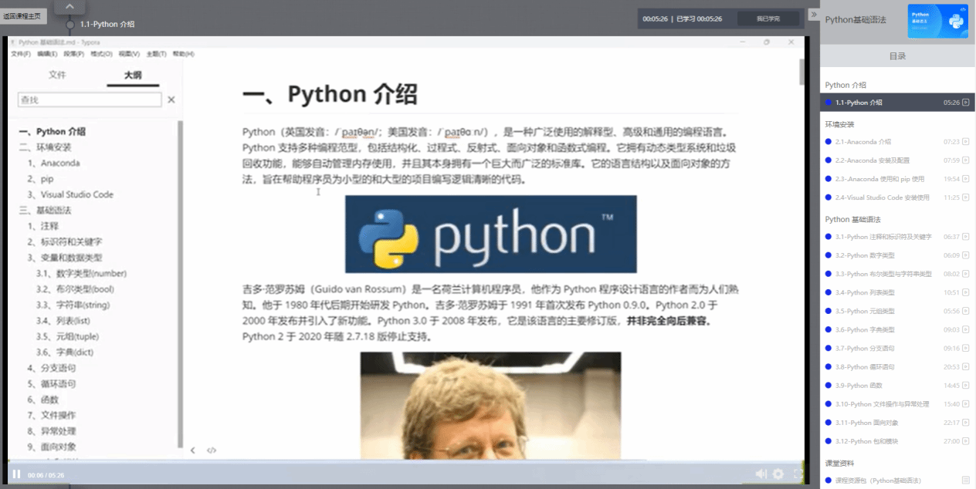The image size is (976, 489).
Task: Open the 课程资源包 document icon
Action: point(965,481)
